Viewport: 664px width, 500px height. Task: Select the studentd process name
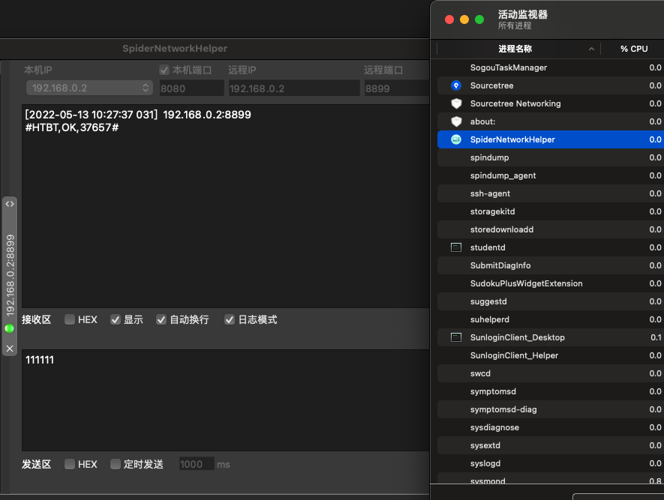click(x=488, y=247)
